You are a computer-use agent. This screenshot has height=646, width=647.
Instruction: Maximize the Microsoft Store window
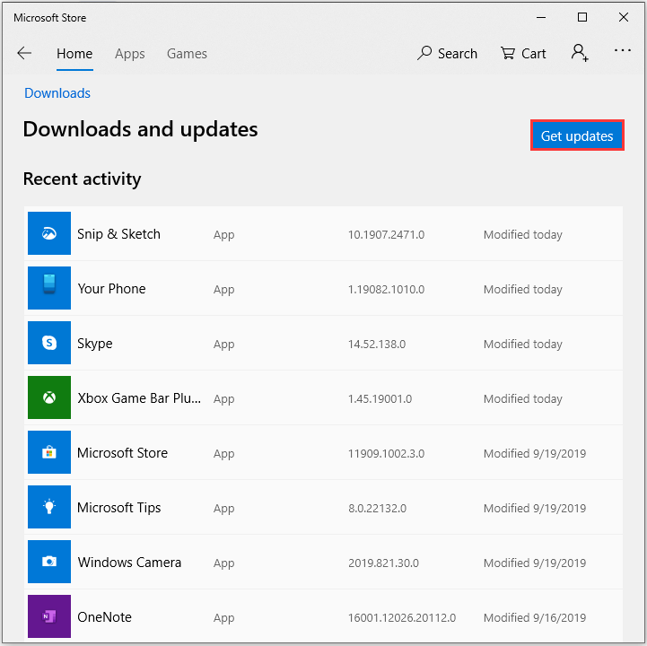point(582,17)
